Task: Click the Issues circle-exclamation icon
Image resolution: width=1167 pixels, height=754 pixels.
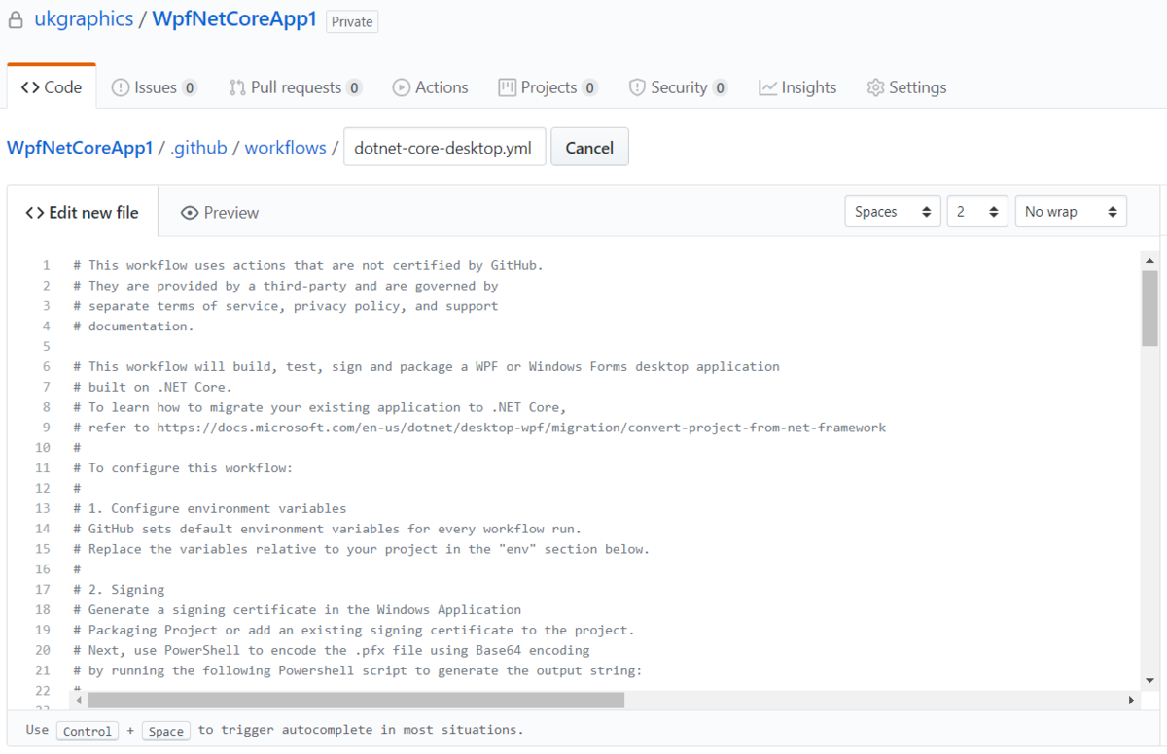Action: click(x=121, y=87)
